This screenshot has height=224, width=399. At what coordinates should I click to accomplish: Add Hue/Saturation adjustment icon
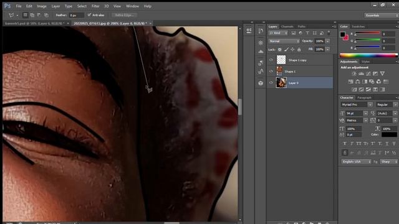click(x=350, y=82)
